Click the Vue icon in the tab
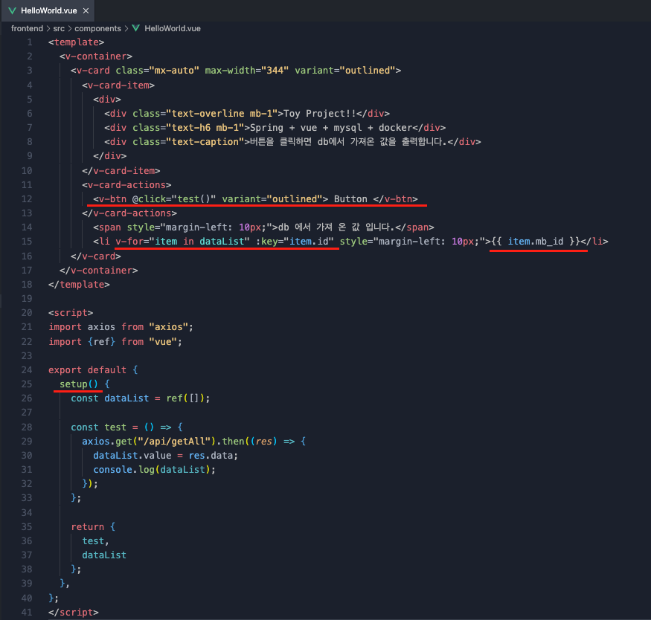This screenshot has width=651, height=620. tap(13, 11)
